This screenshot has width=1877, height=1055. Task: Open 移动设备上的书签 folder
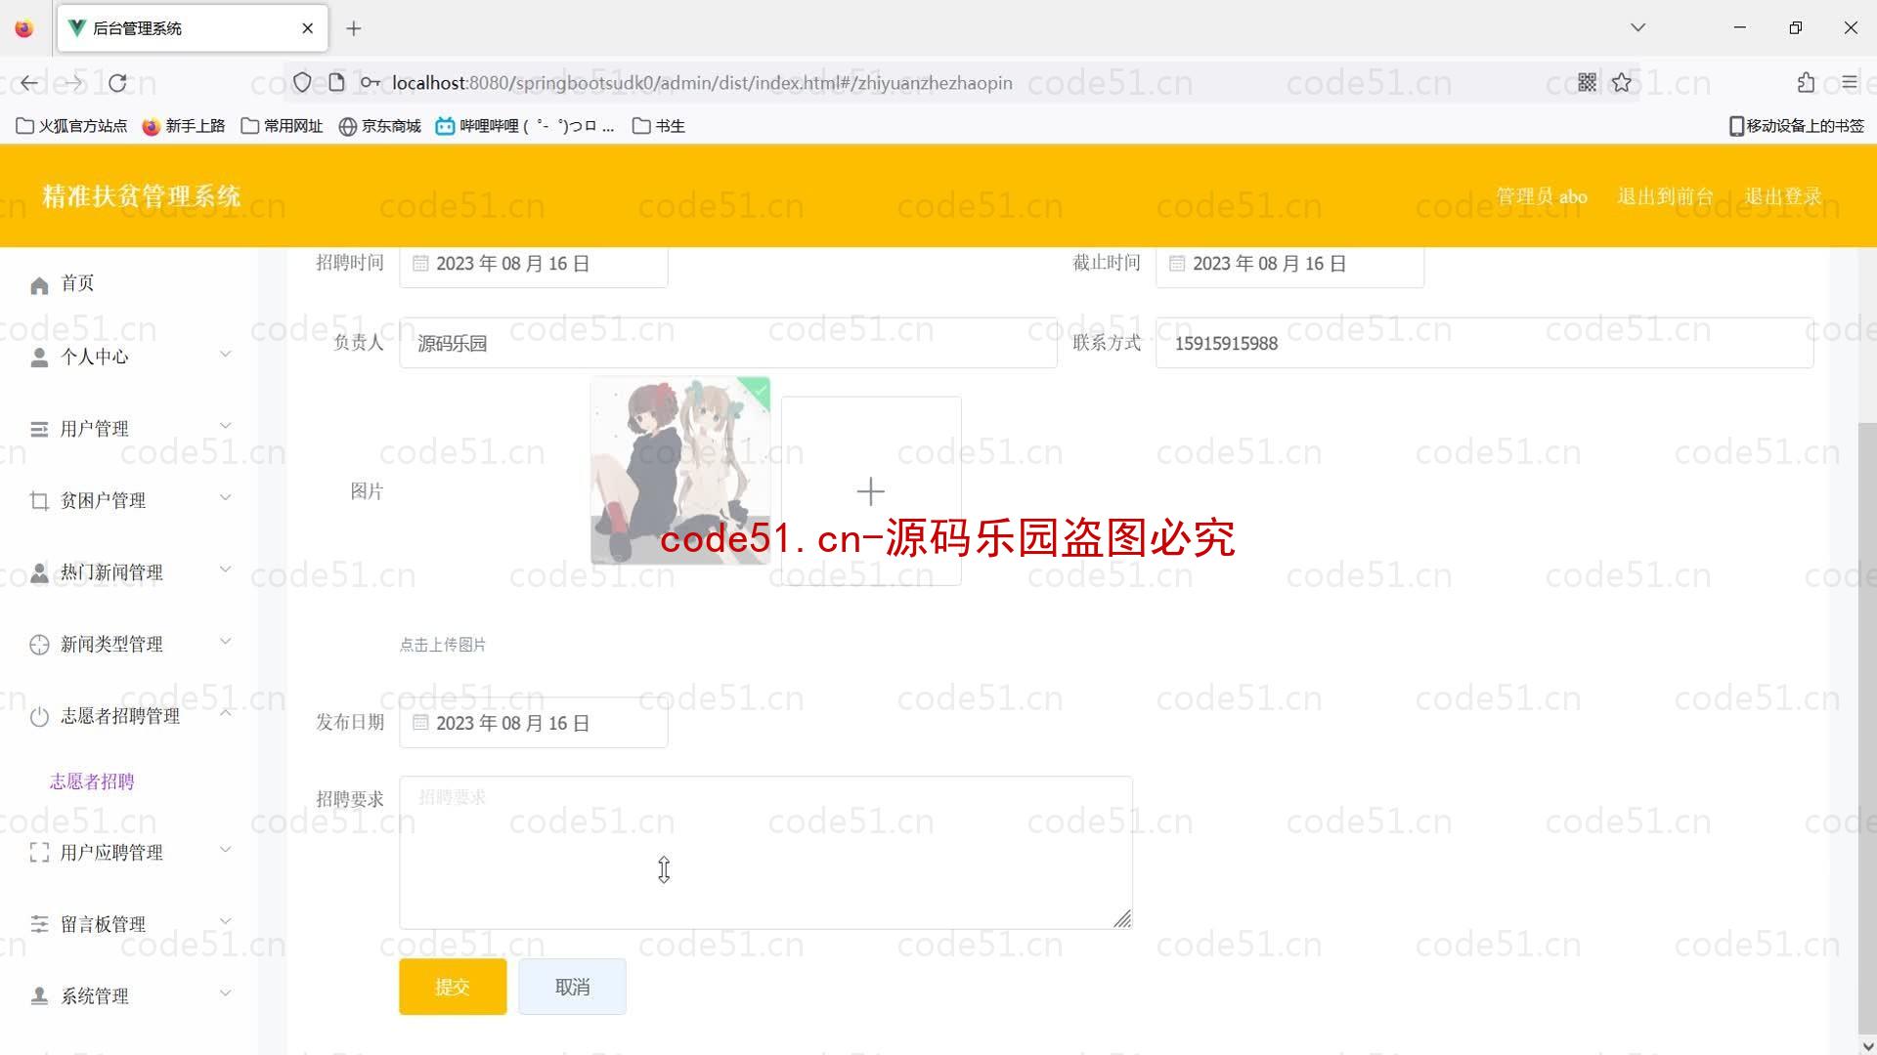[x=1797, y=126]
